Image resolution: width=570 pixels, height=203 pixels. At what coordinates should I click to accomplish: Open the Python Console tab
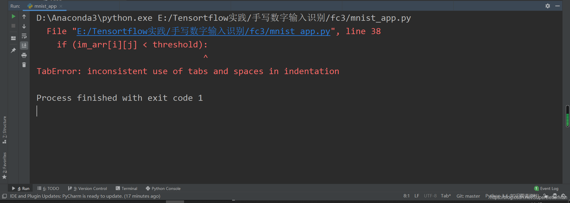(166, 188)
